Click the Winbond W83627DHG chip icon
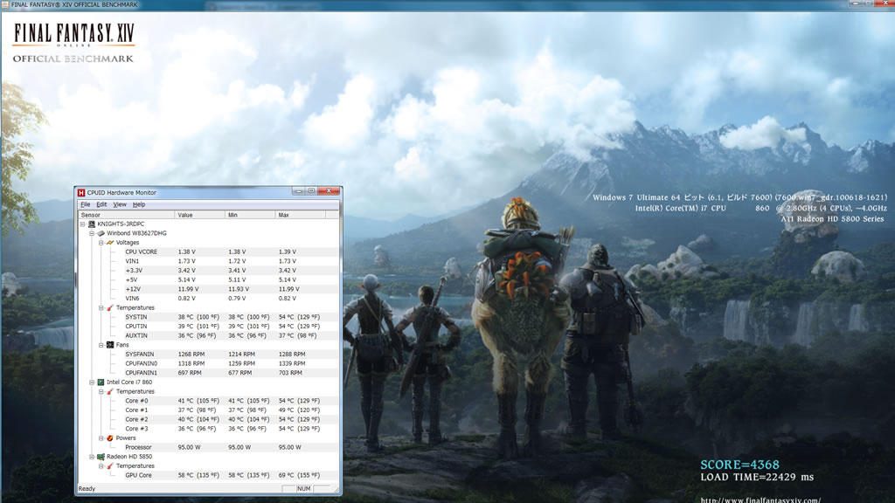The image size is (895, 503). [101, 233]
